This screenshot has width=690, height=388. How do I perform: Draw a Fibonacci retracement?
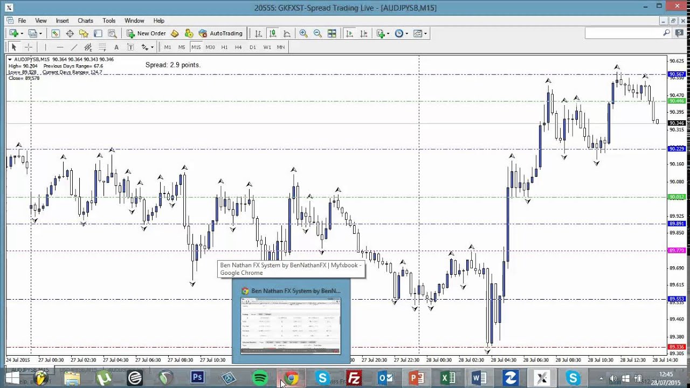102,47
